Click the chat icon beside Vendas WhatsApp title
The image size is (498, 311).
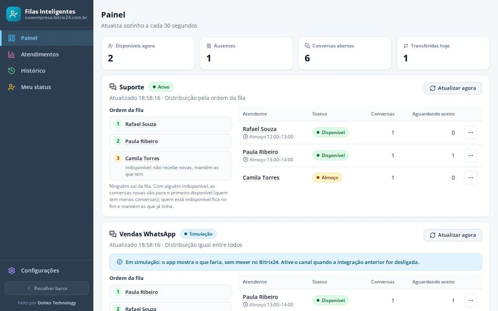(x=113, y=234)
